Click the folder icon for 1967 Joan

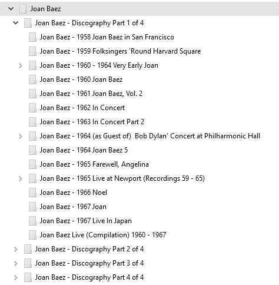(x=32, y=207)
